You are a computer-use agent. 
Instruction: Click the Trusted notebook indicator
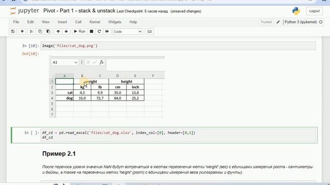[266, 22]
